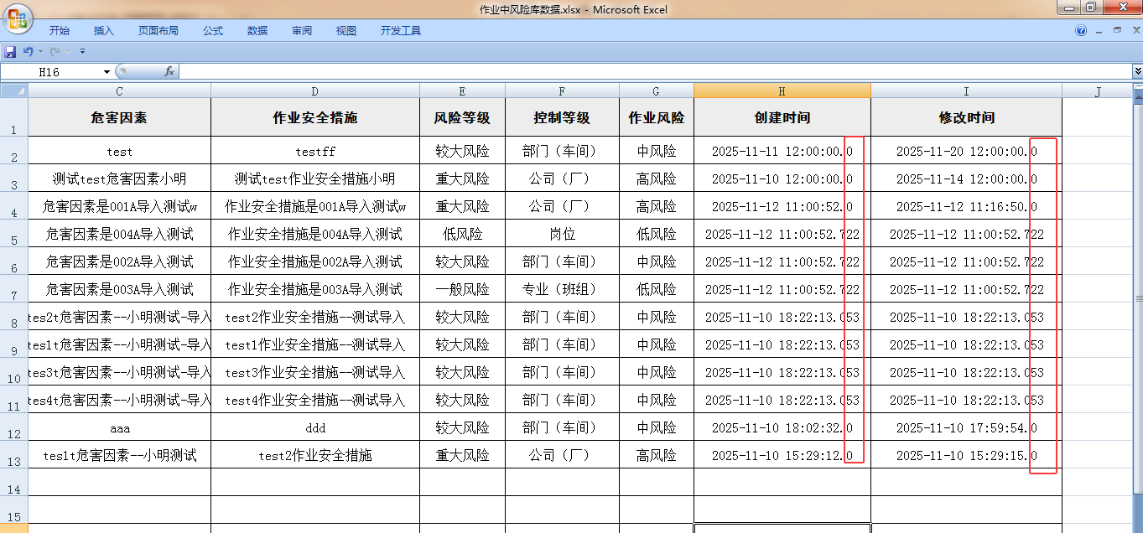Click the Insert Function fx icon
Image resolution: width=1143 pixels, height=533 pixels.
169,72
